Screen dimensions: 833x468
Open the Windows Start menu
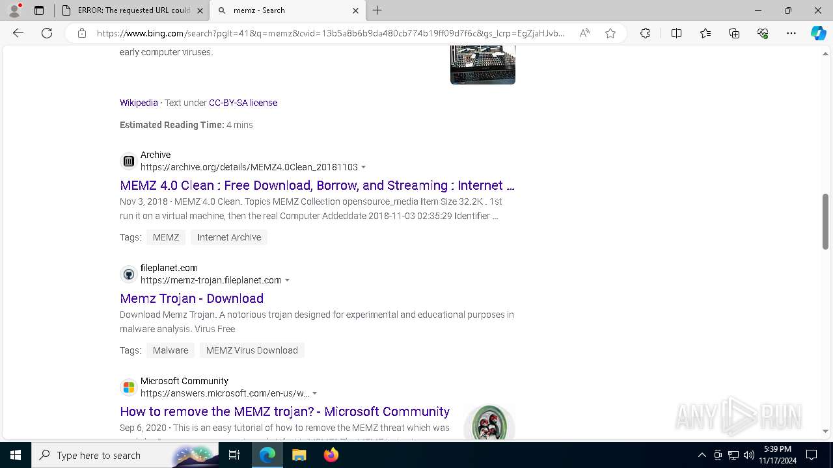[16, 455]
